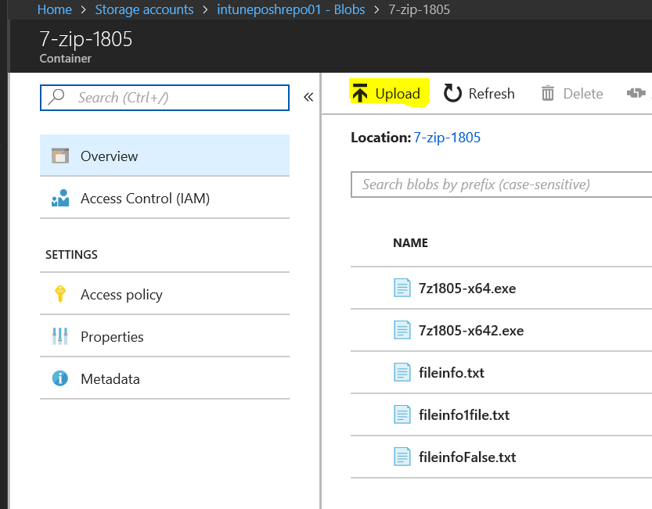The width and height of the screenshot is (652, 509).
Task: Select blob name fileinfo1file.txt
Action: coord(464,414)
